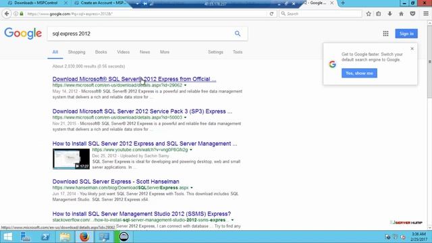Open How to Install SQL Server 2012 Express link
432x243 pixels.
pyautogui.click(x=144, y=144)
